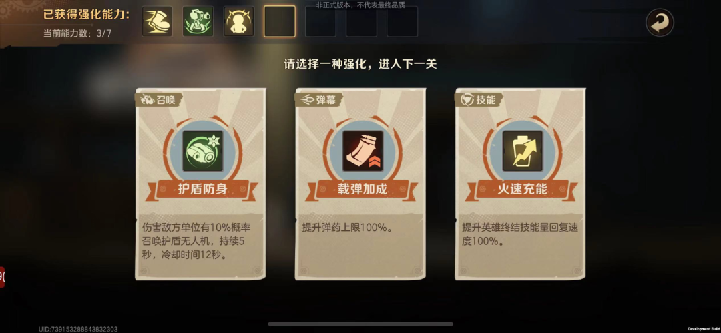721x333 pixels.
Task: Click the shield drone summon description text
Action: 196,242
